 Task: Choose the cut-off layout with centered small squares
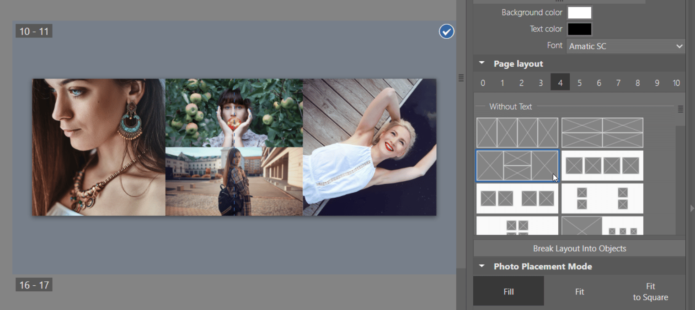pyautogui.click(x=517, y=226)
